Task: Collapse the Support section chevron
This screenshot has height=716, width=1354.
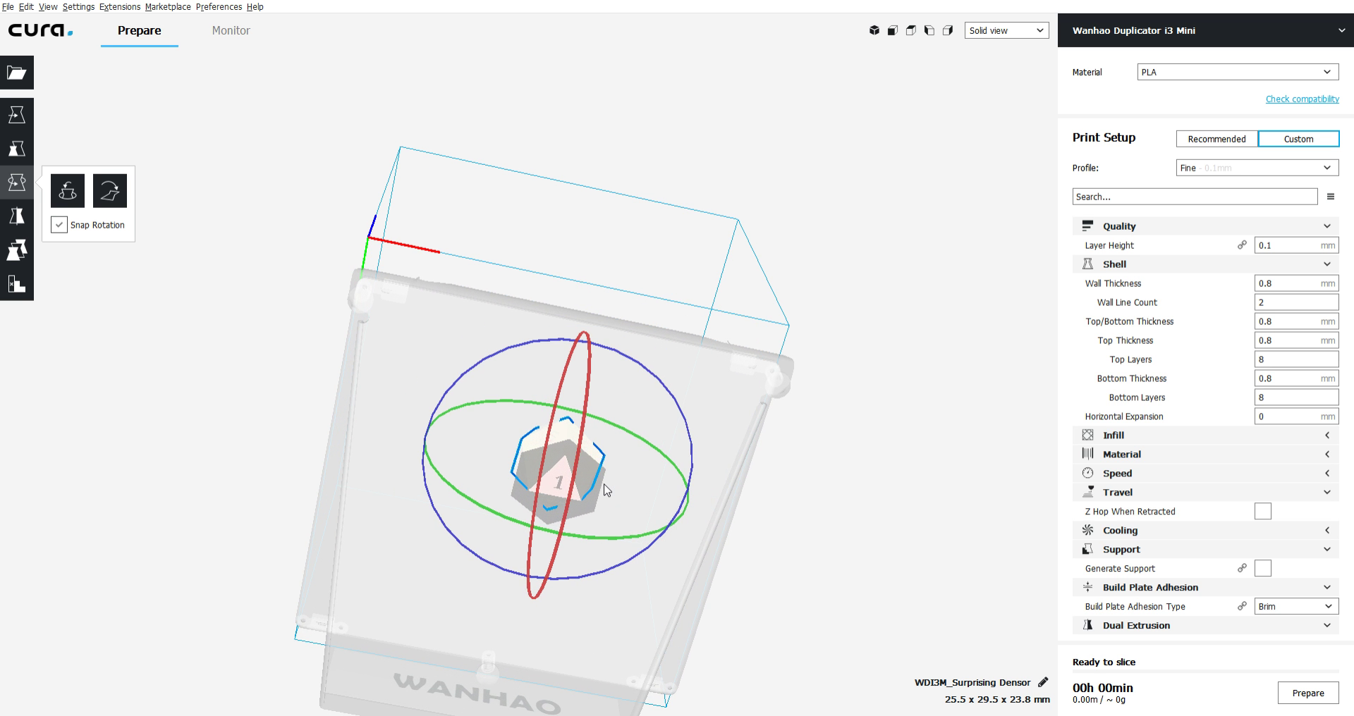Action: pyautogui.click(x=1326, y=550)
